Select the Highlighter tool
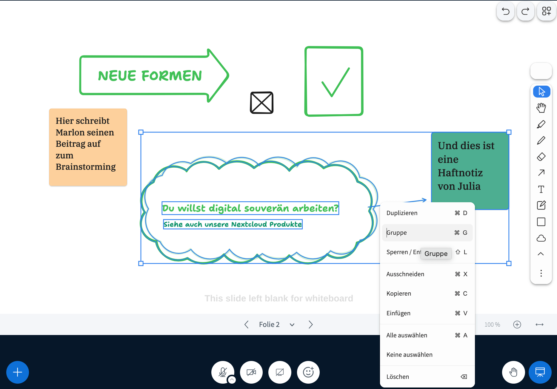The height and width of the screenshot is (389, 557). pos(541,124)
